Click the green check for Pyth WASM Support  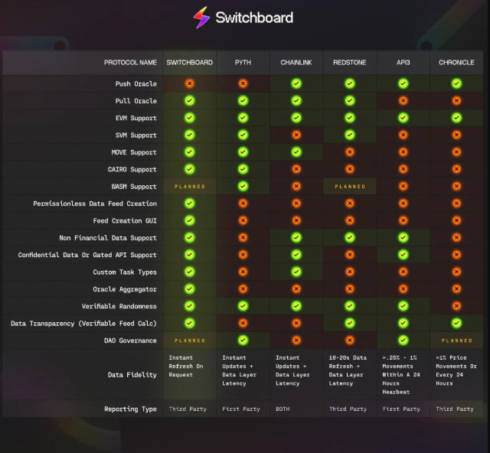point(243,186)
